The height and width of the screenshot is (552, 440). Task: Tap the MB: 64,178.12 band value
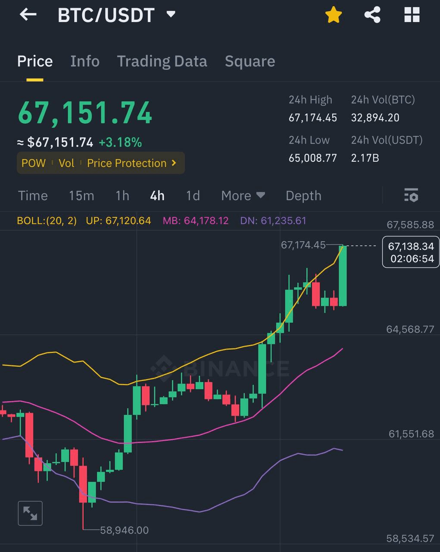click(x=196, y=221)
